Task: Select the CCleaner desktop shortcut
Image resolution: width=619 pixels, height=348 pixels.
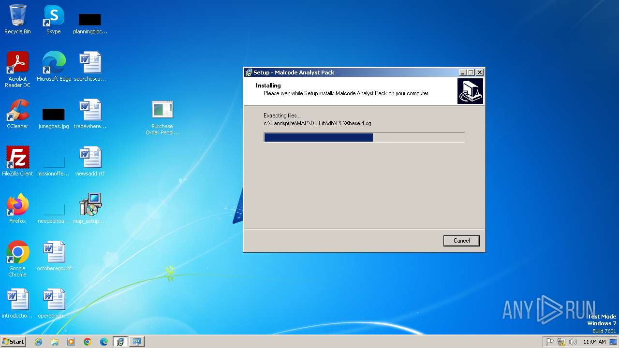Action: click(17, 114)
